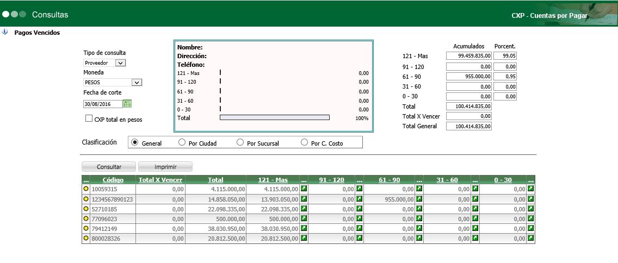Viewport: 618px width, 263px height.
Task: Open 121 - Mas detail for 77096023
Action: click(x=304, y=218)
